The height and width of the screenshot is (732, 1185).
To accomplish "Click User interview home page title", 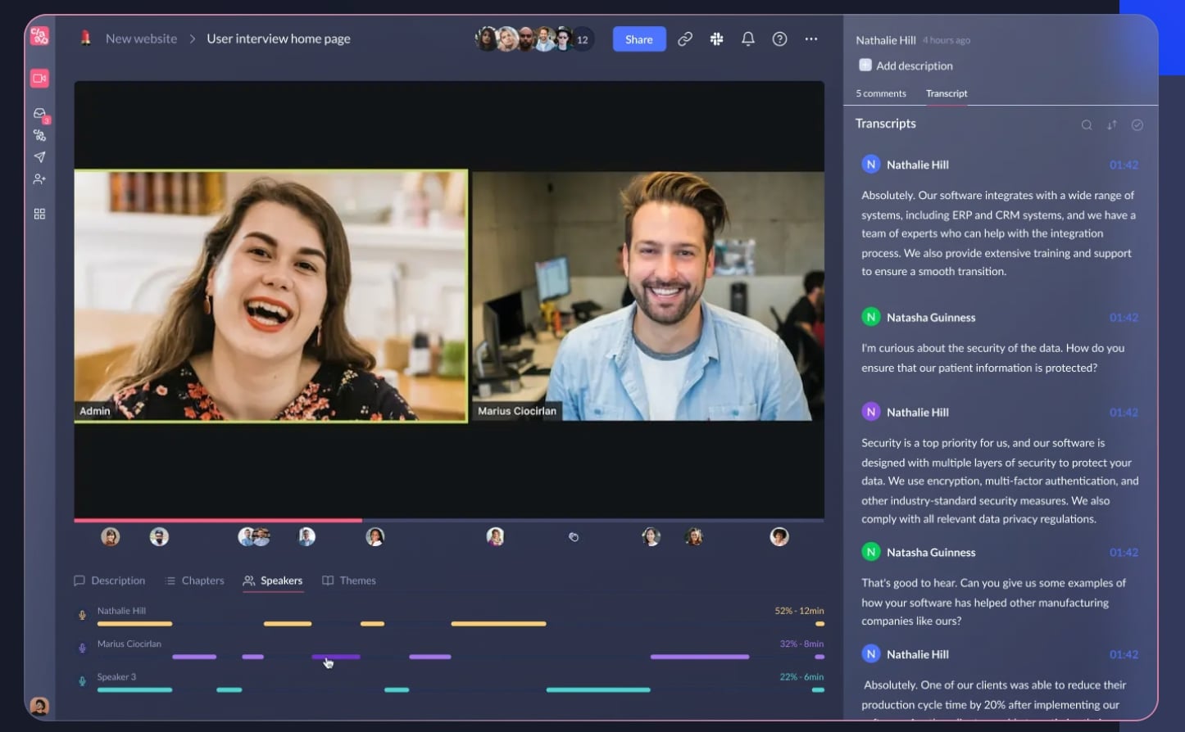I will [279, 38].
